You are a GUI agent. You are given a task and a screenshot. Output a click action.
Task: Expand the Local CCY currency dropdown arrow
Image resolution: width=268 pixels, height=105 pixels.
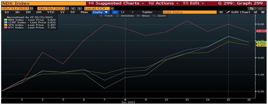(x=112, y=8)
